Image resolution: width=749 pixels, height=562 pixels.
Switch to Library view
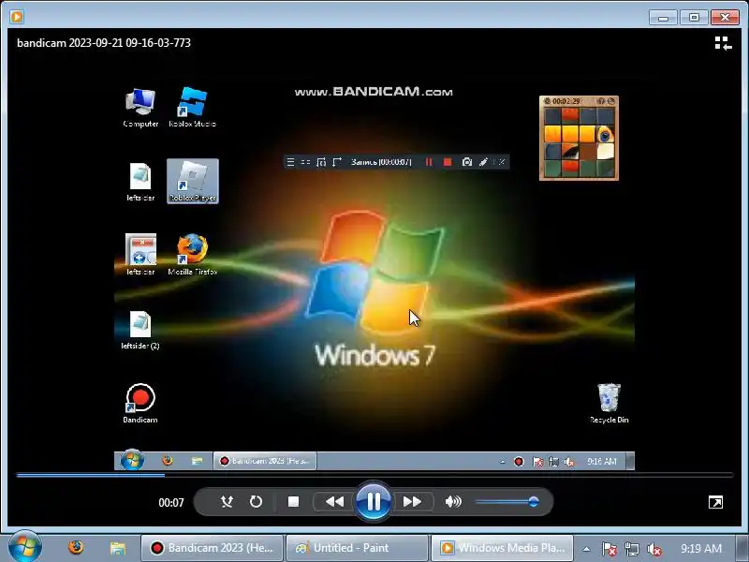[723, 43]
